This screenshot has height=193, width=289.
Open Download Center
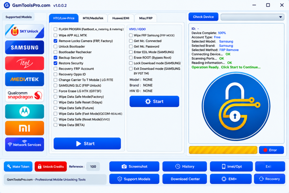pyautogui.click(x=185, y=179)
